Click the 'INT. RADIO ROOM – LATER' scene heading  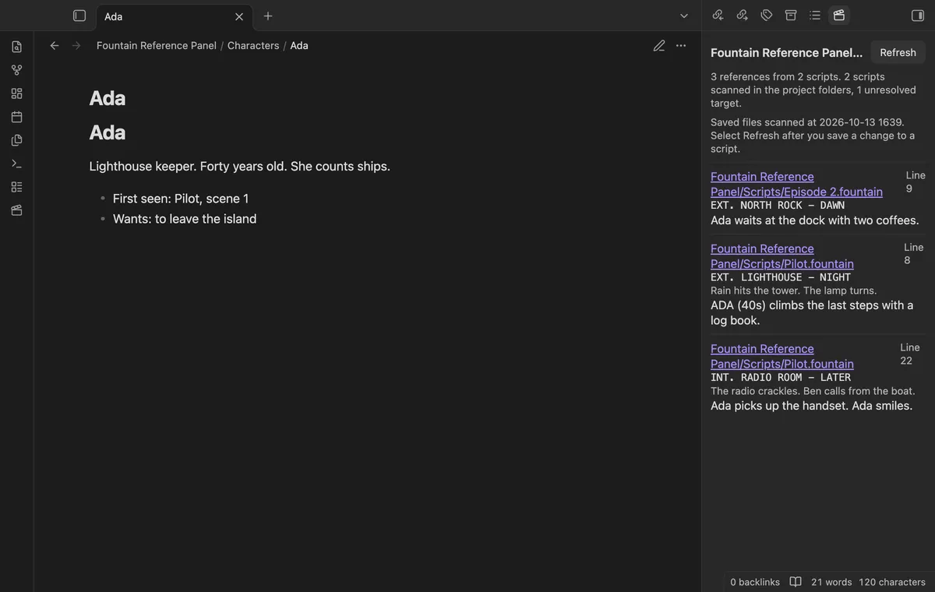(x=781, y=378)
